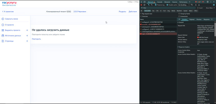This screenshot has height=104, width=216.
Task: Switch to the Sources tab
Action: (x=175, y=2)
